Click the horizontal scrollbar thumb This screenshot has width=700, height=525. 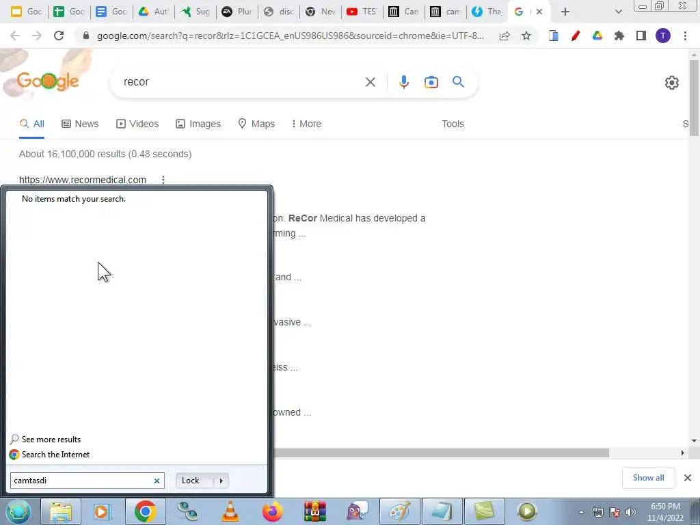(x=441, y=453)
